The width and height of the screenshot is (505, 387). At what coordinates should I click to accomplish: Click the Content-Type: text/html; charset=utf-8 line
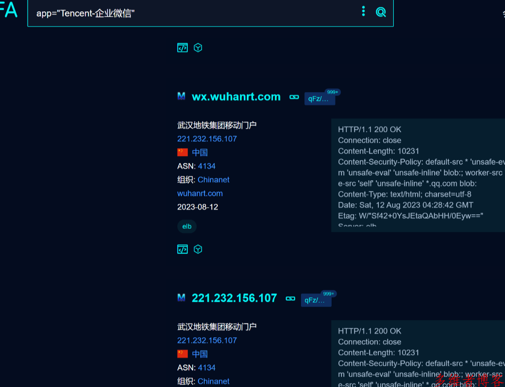tap(404, 194)
